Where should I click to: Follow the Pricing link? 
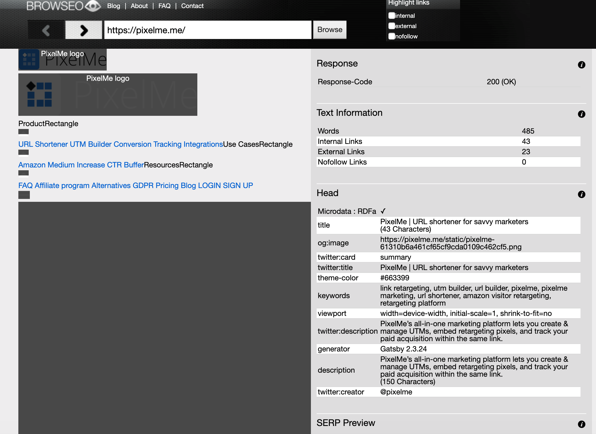(167, 185)
